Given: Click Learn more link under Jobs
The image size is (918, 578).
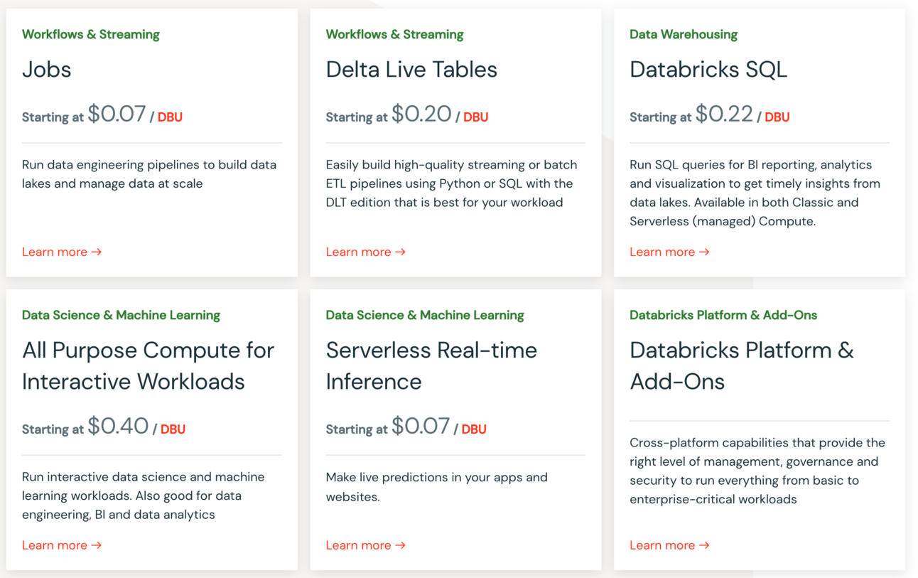Looking at the screenshot, I should [62, 252].
